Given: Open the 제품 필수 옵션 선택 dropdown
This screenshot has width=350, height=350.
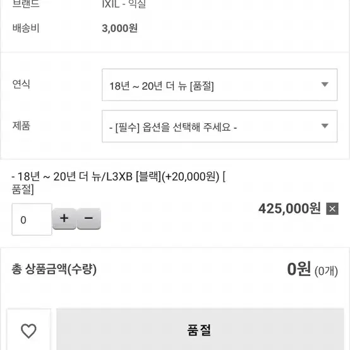Looking at the screenshot, I should click(x=219, y=126).
